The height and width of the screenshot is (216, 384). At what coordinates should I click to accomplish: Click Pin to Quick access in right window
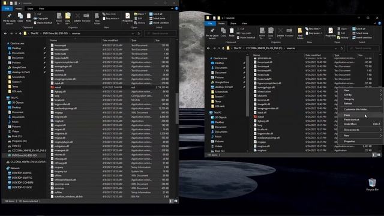pos(212,34)
